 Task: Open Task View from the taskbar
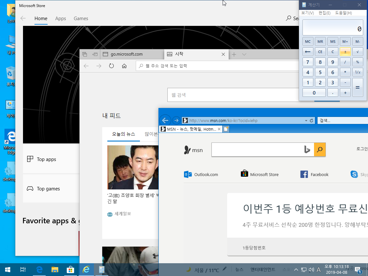[23, 270]
